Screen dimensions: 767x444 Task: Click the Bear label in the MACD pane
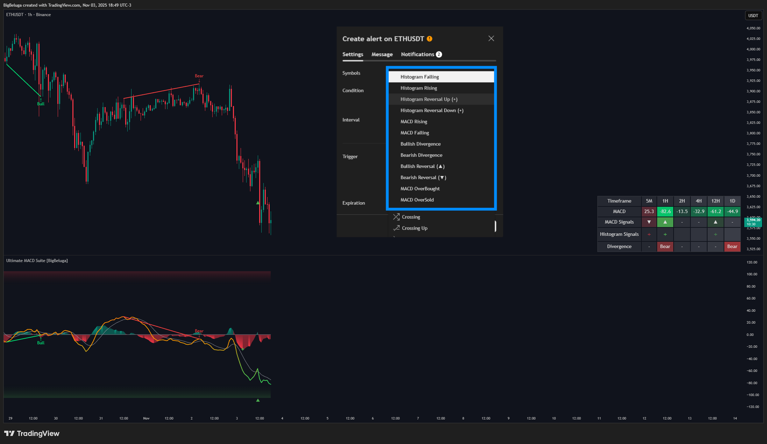[199, 331]
